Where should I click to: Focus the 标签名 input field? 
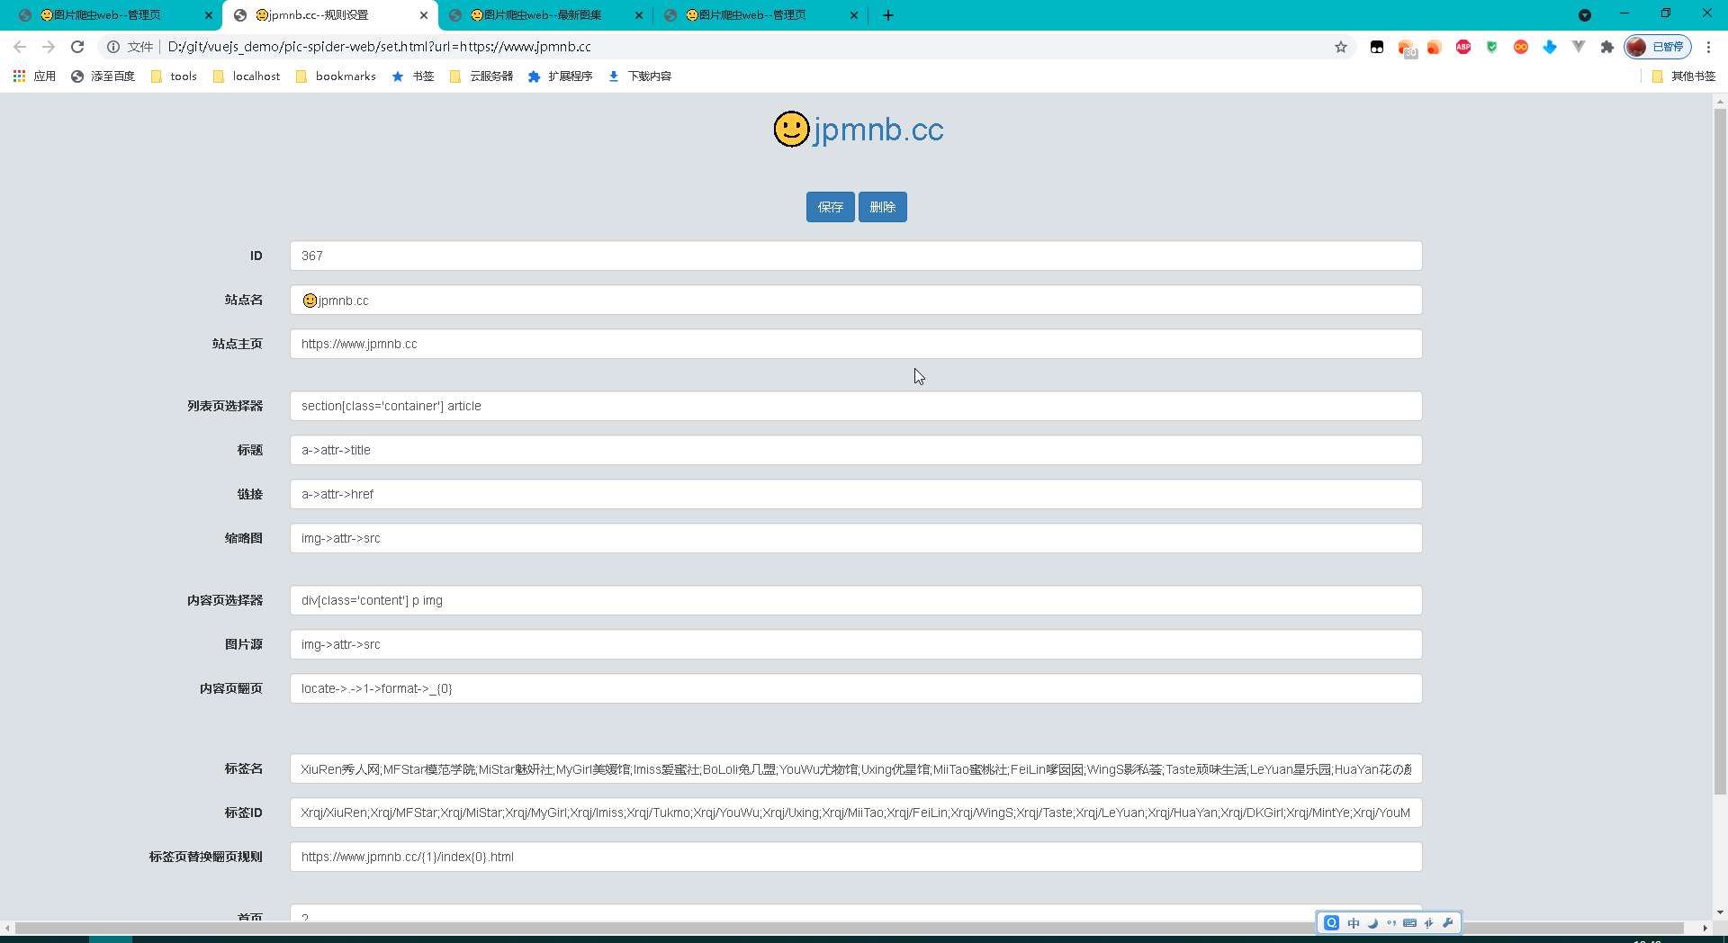tap(856, 768)
